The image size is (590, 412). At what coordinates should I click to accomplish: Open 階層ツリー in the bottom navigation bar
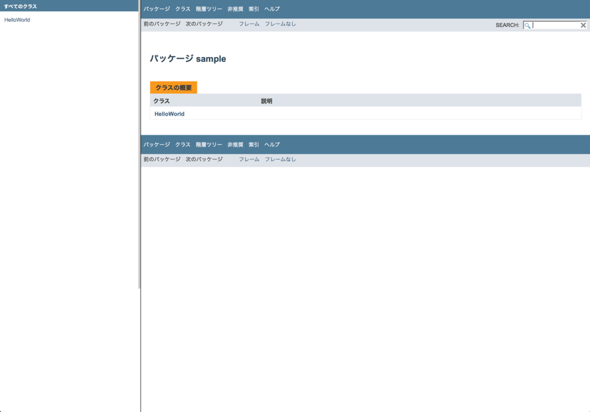209,145
